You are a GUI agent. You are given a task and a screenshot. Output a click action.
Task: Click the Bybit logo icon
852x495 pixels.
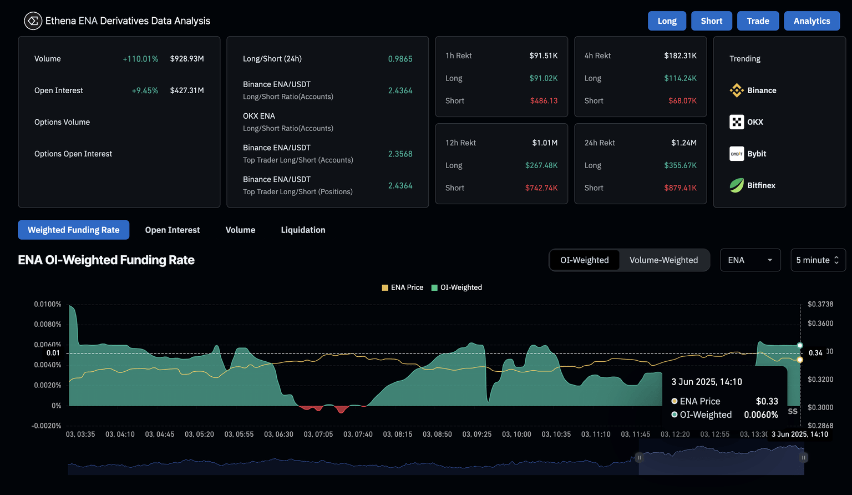point(737,154)
